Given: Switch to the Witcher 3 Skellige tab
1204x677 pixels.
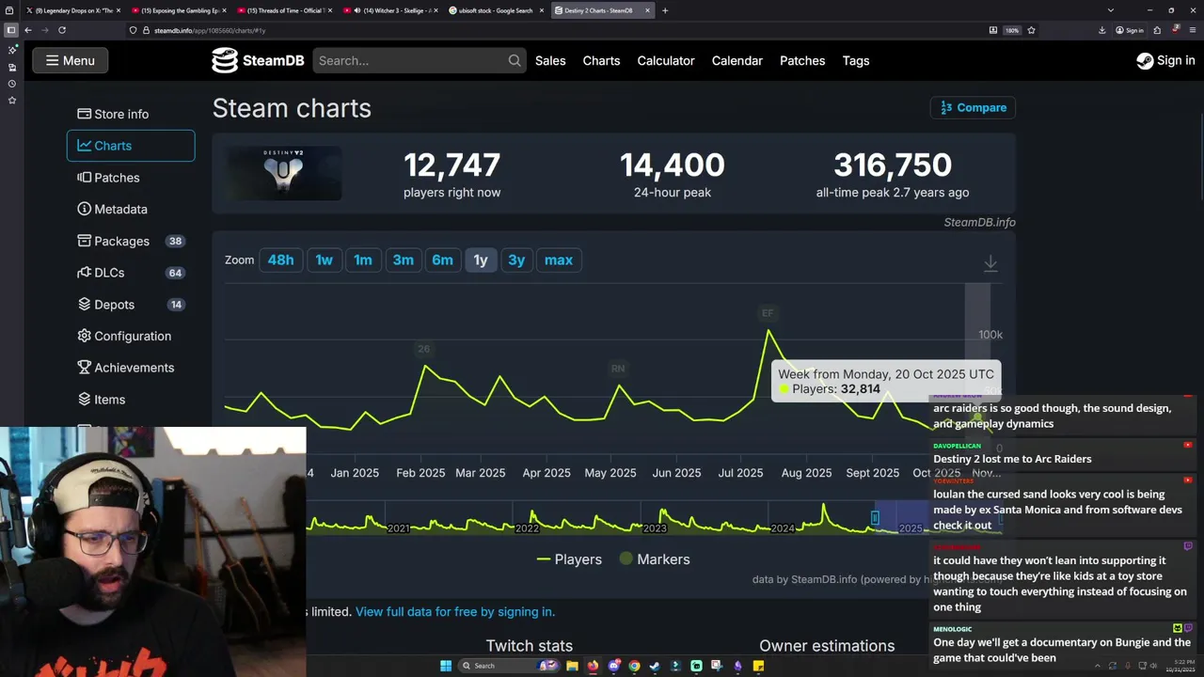Looking at the screenshot, I should [389, 10].
